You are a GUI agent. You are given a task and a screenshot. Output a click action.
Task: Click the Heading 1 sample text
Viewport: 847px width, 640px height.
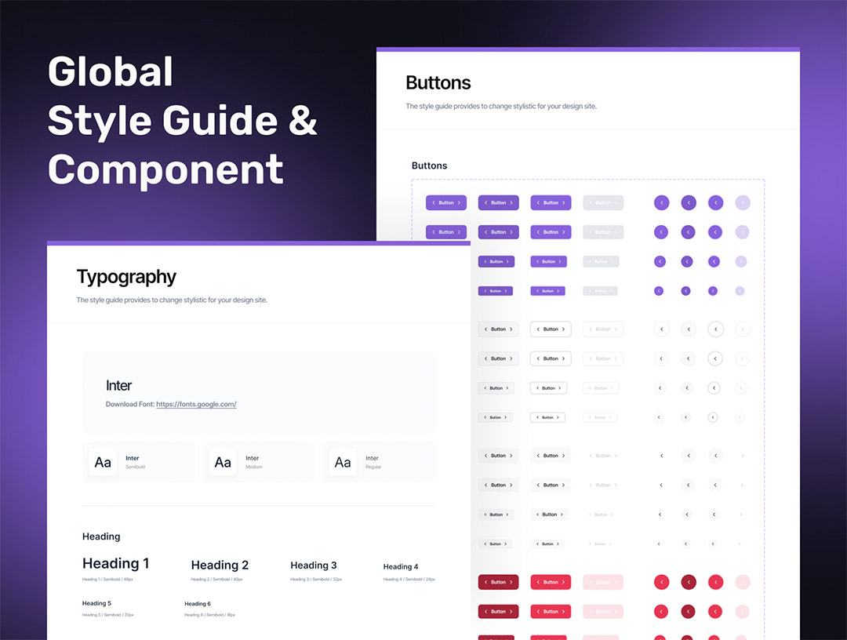pyautogui.click(x=115, y=564)
